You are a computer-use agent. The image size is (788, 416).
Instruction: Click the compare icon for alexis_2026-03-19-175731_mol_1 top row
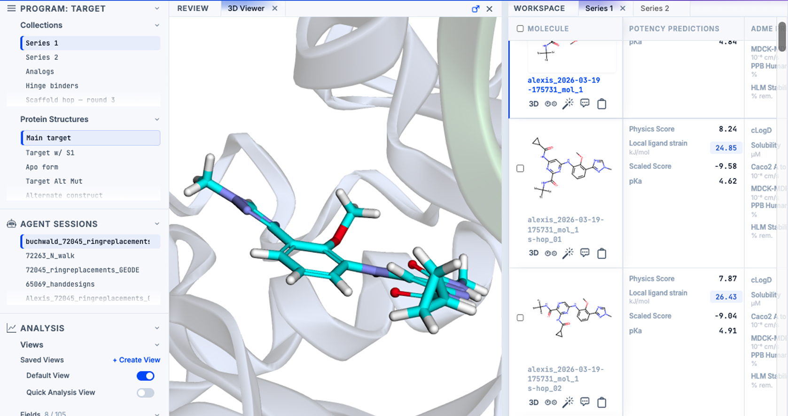551,104
